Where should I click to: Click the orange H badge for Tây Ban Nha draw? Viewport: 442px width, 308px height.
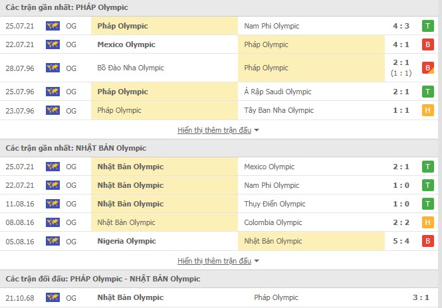pyautogui.click(x=429, y=110)
